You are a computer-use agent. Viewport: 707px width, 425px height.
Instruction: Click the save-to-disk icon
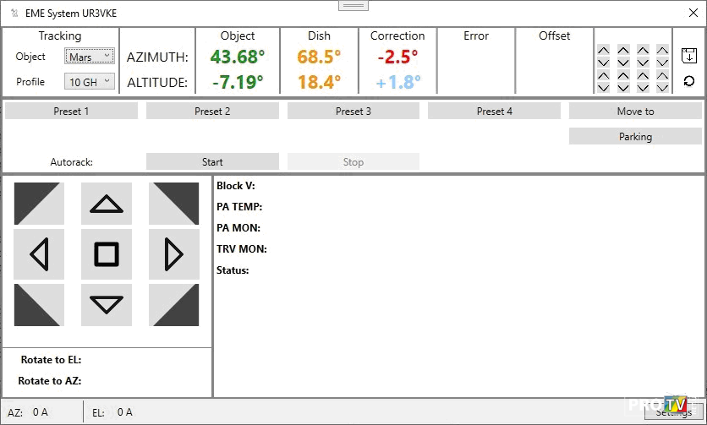tap(688, 57)
